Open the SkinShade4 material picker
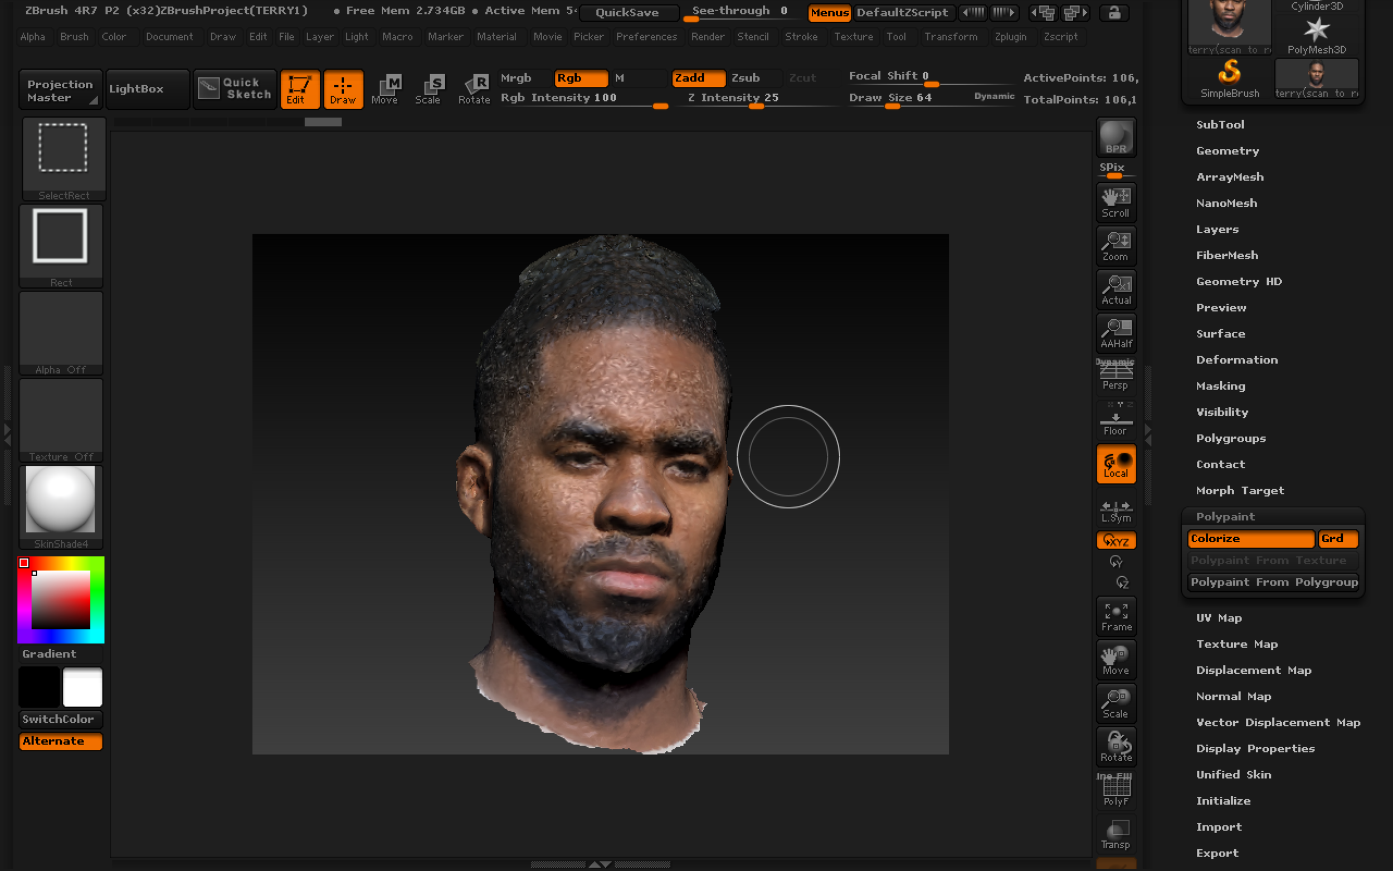The height and width of the screenshot is (871, 1393). (x=61, y=501)
